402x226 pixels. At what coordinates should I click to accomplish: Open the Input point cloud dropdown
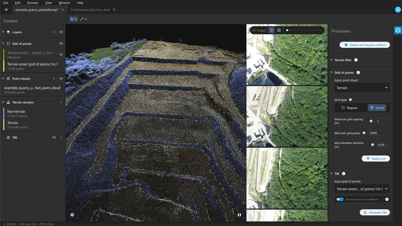point(362,88)
